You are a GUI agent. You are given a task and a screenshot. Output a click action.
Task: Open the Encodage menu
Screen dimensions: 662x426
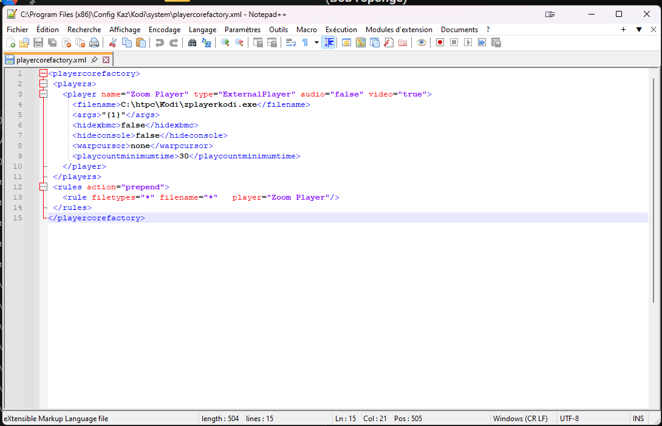coord(165,29)
